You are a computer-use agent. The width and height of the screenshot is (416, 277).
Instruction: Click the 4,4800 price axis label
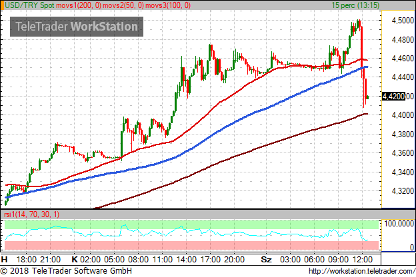coord(403,40)
